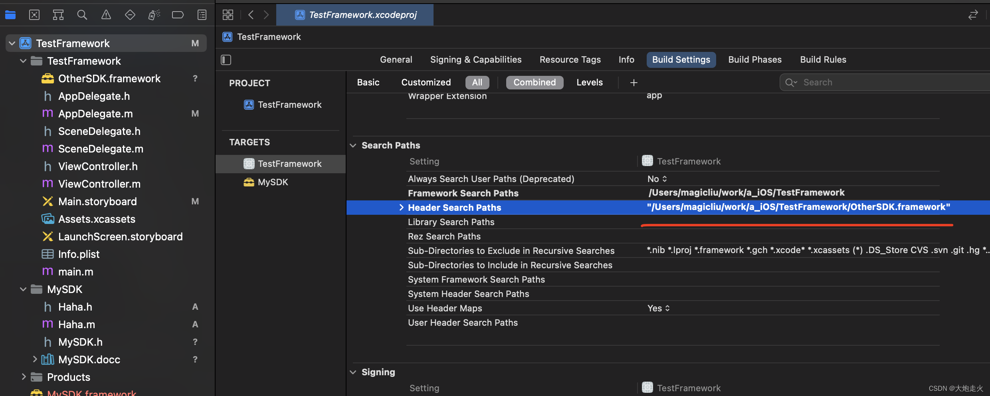Image resolution: width=990 pixels, height=396 pixels.
Task: Go back with the left chevron
Action: click(x=251, y=15)
